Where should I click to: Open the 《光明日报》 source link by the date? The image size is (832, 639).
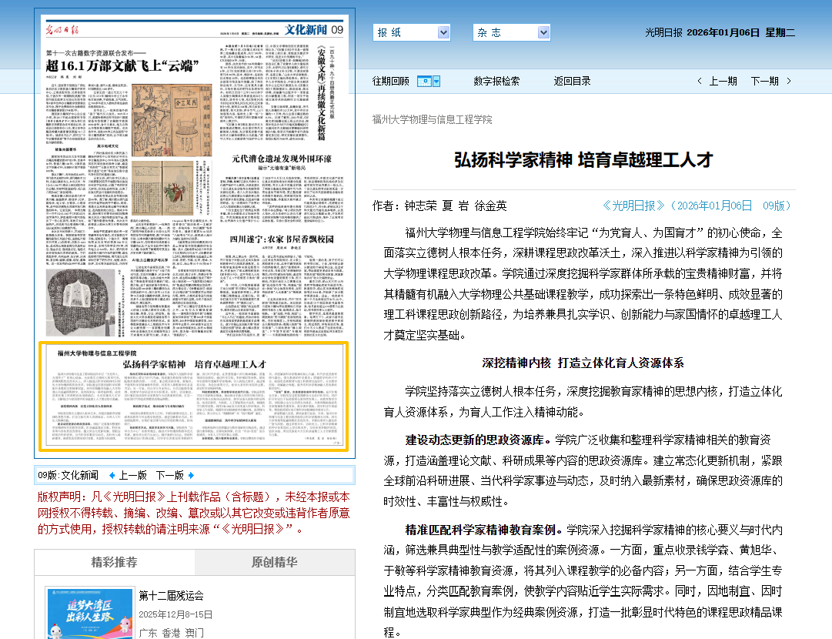click(633, 206)
